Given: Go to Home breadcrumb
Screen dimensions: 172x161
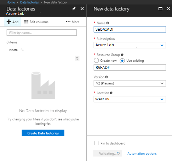Looking at the screenshot, I should click(x=11, y=2).
